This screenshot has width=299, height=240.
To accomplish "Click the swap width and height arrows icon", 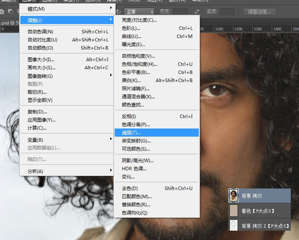I will [x=197, y=11].
